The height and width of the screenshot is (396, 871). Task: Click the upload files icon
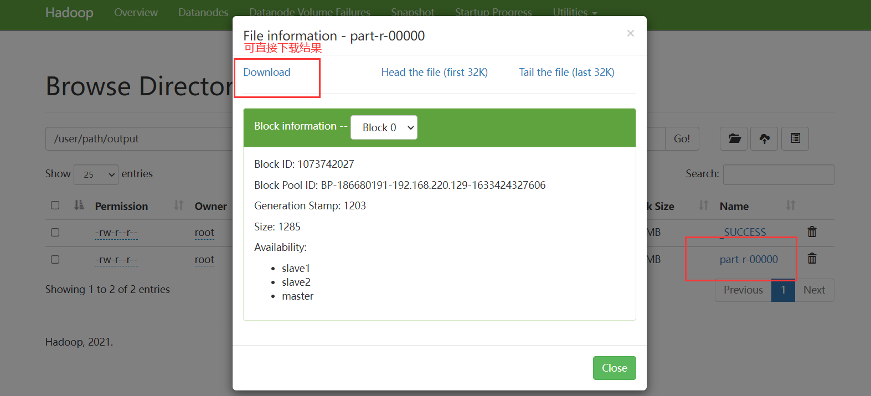(x=764, y=138)
